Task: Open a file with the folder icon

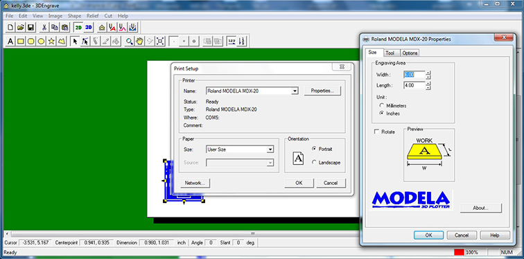Action: [20, 28]
